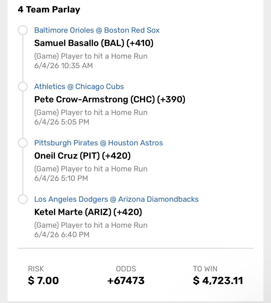Click the 4 Team Parlay heading
The height and width of the screenshot is (303, 271).
(x=49, y=10)
